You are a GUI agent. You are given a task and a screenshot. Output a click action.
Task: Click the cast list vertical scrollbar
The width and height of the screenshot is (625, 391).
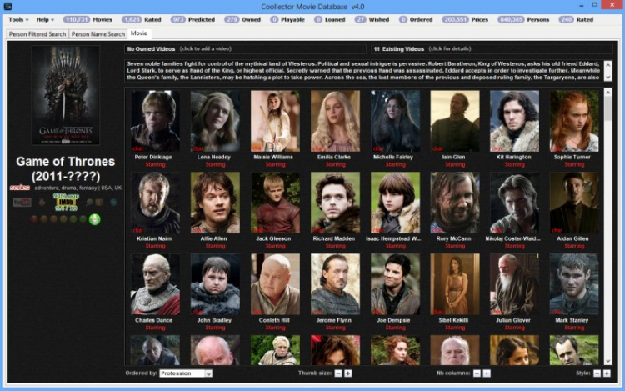pyautogui.click(x=607, y=226)
